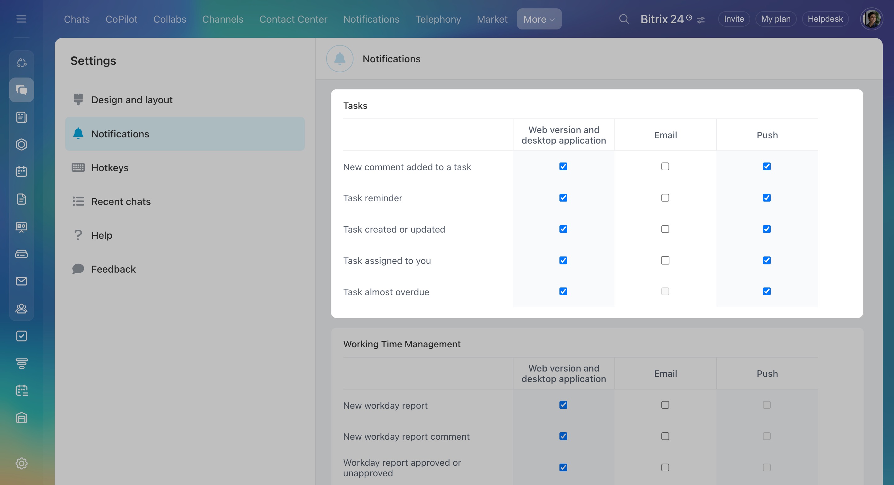Enable Email for Task reminder
The width and height of the screenshot is (894, 485).
click(x=665, y=198)
